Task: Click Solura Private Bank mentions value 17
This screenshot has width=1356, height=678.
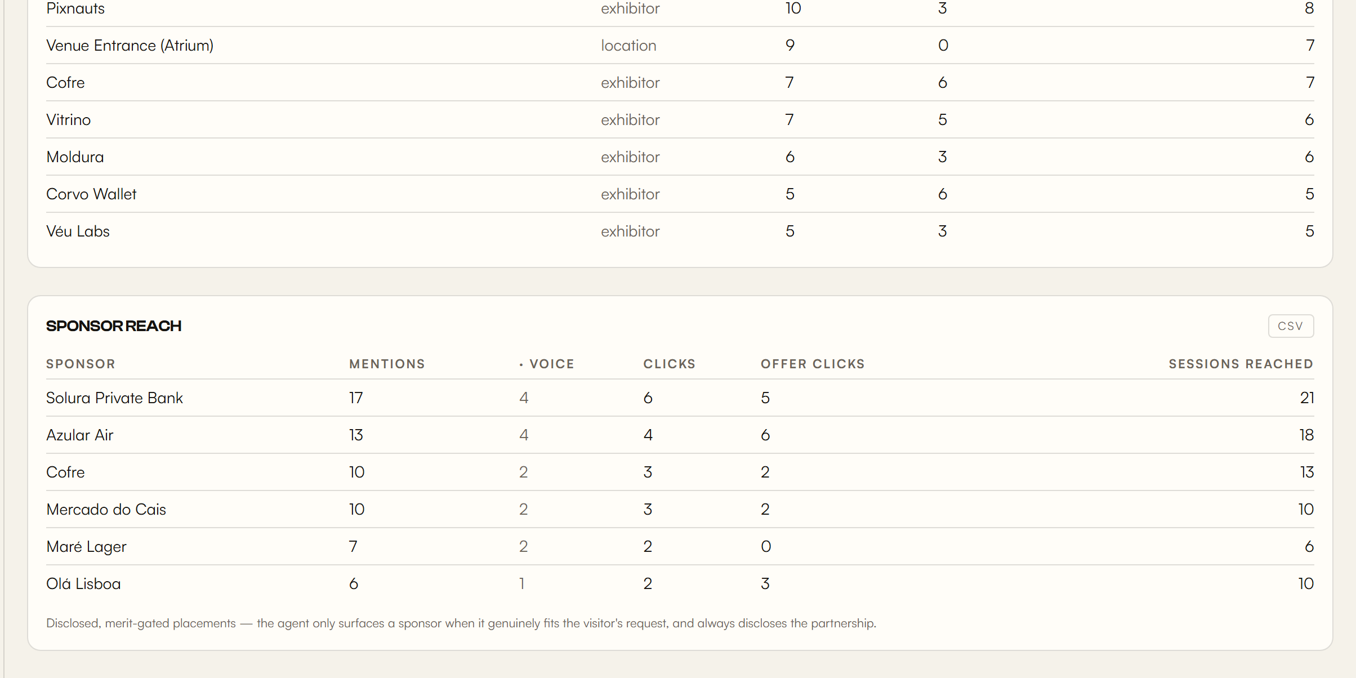Action: point(356,398)
